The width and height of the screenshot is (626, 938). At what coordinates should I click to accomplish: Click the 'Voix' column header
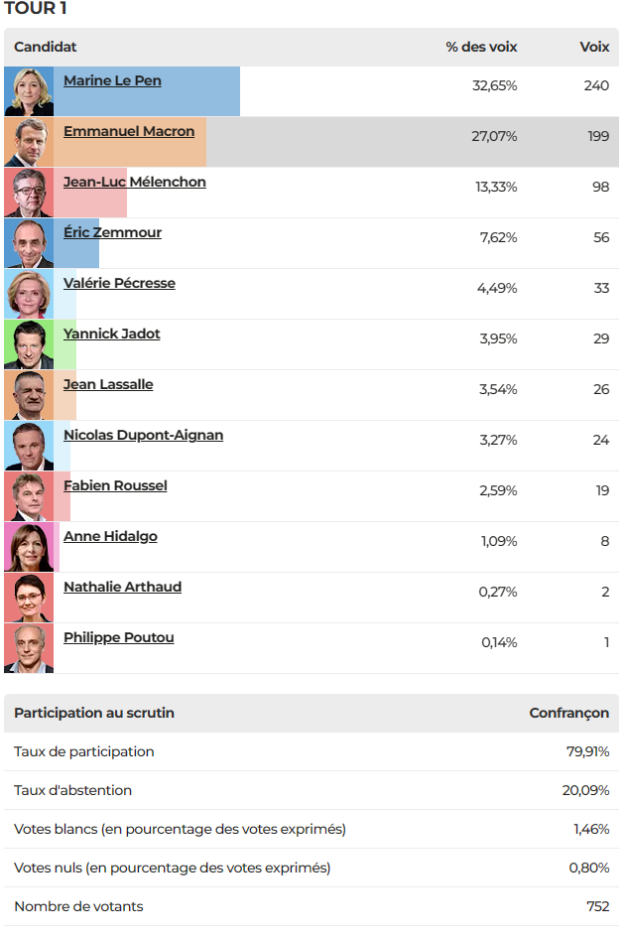(x=594, y=47)
